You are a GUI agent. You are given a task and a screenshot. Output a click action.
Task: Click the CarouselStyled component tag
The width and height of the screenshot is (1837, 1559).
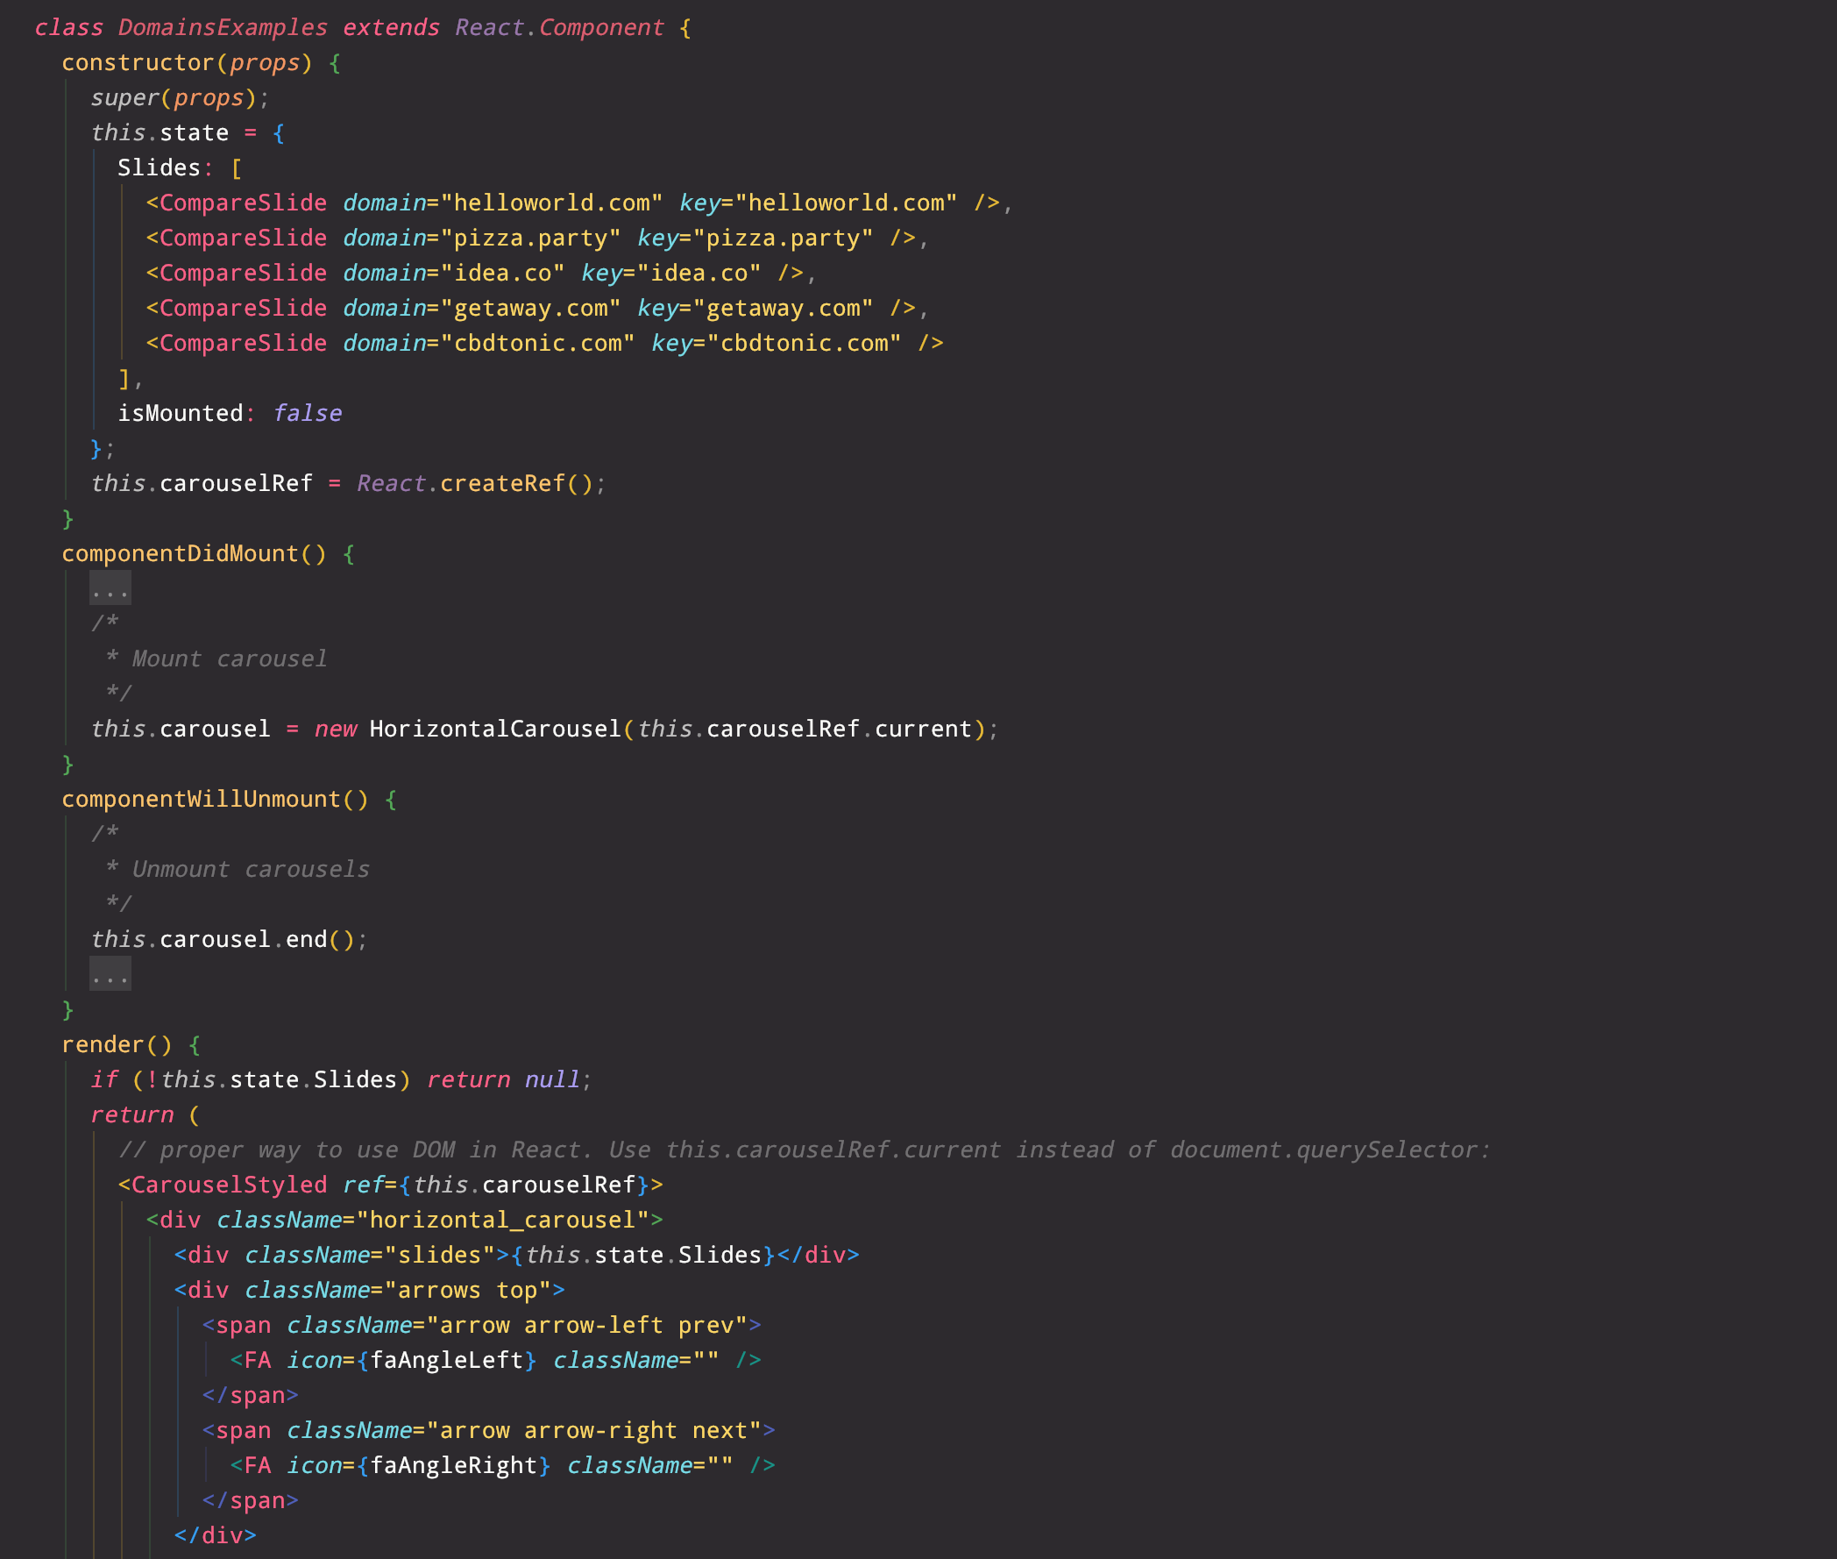point(229,1185)
